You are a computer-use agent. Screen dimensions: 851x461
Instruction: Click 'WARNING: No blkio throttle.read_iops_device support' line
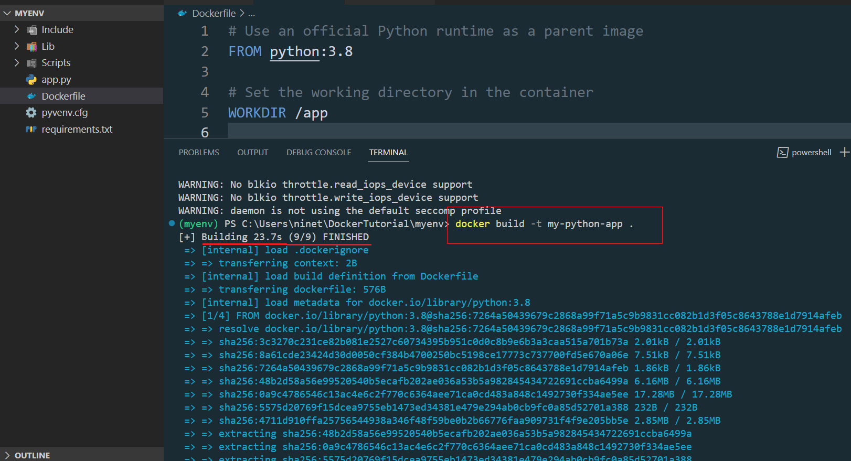(x=325, y=185)
